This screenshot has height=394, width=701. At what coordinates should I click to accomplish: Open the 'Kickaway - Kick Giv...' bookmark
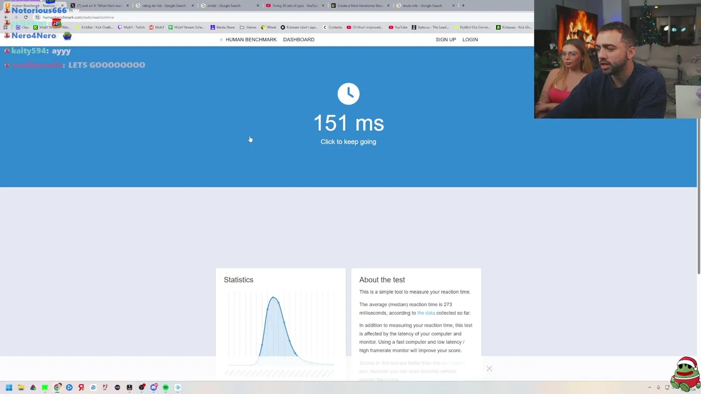514,27
